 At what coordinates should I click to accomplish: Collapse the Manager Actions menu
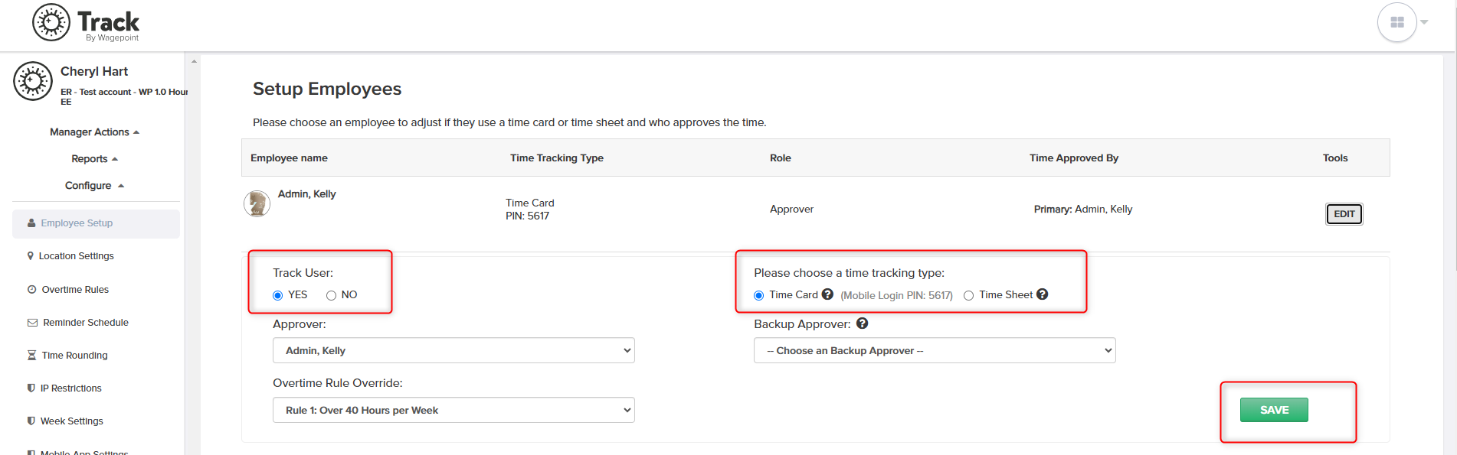95,132
